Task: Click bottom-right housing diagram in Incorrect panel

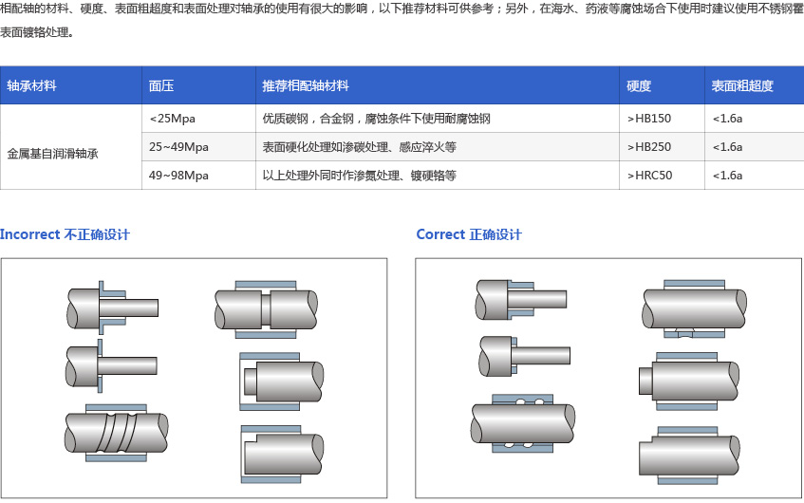Action: coord(280,455)
